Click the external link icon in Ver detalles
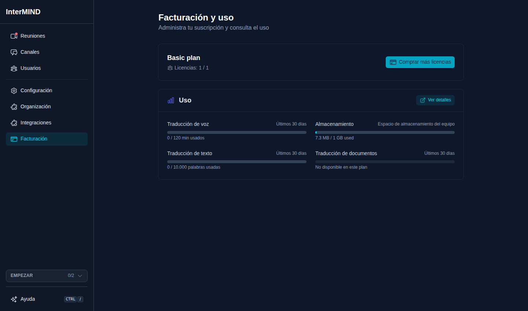528x311 pixels. [x=423, y=100]
